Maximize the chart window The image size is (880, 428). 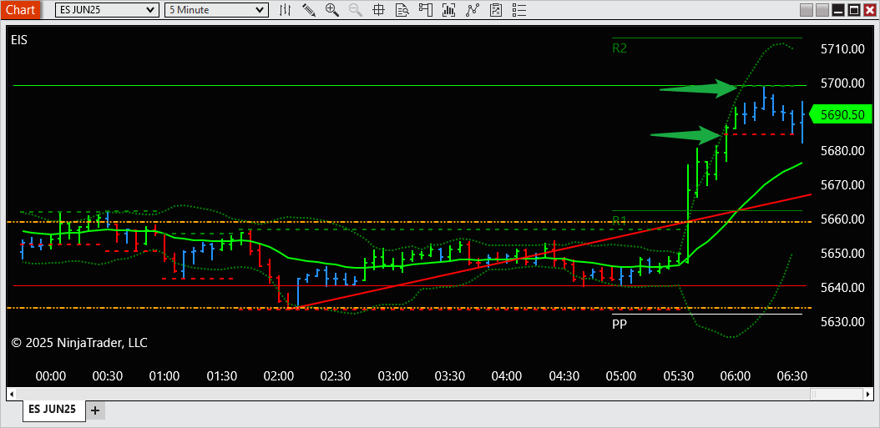tap(853, 10)
